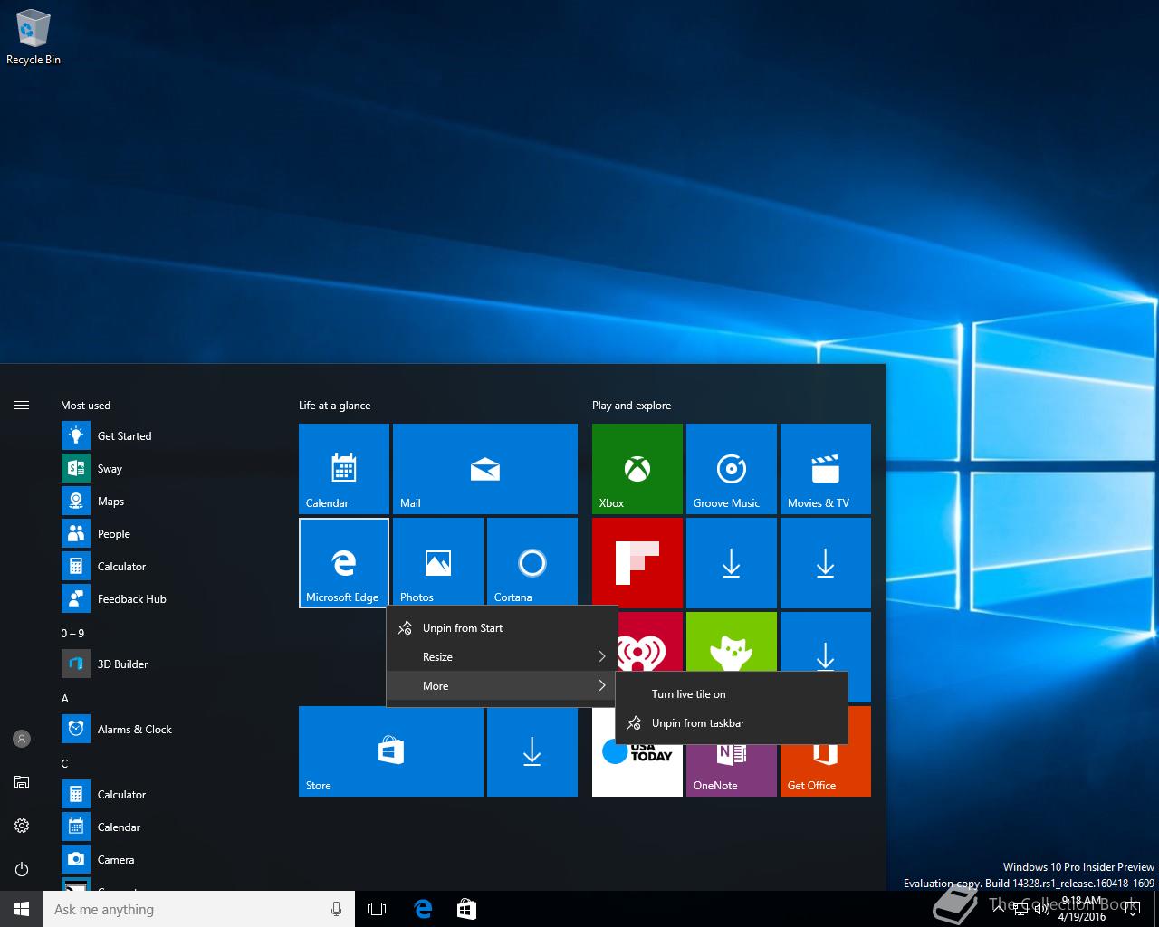Open Groove Music tile
This screenshot has width=1159, height=927.
[732, 469]
